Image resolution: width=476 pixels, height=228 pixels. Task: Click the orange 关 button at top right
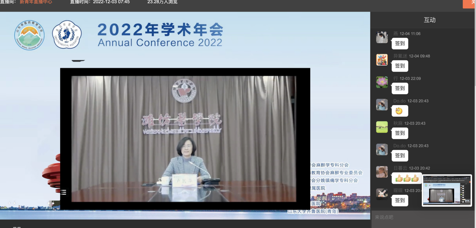click(469, 3)
